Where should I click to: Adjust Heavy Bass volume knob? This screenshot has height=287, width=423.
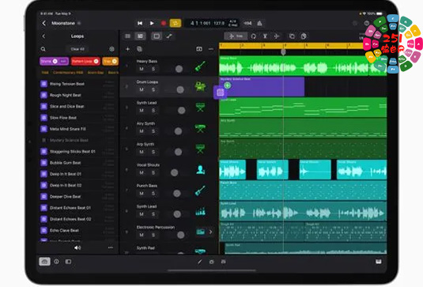coord(179,69)
